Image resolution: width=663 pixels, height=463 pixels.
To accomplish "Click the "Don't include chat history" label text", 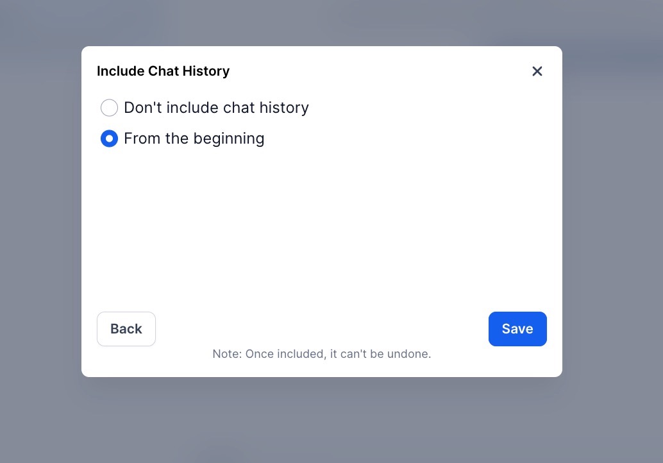I will coord(216,108).
